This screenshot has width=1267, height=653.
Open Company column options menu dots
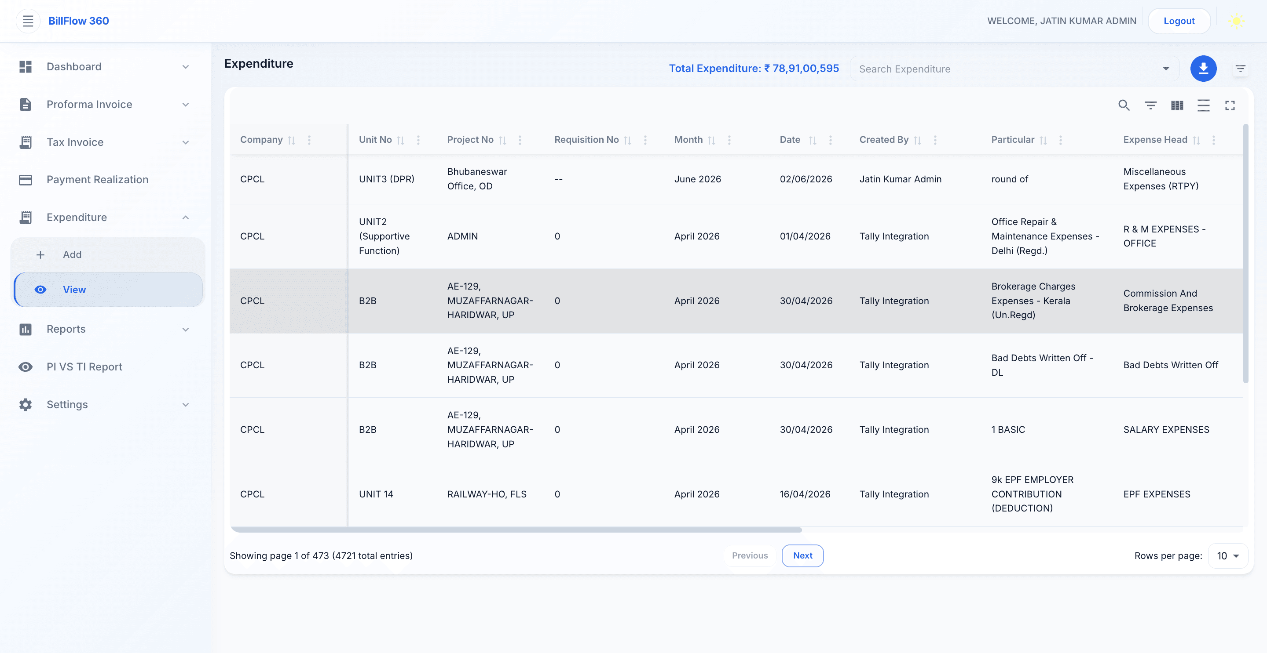point(309,141)
